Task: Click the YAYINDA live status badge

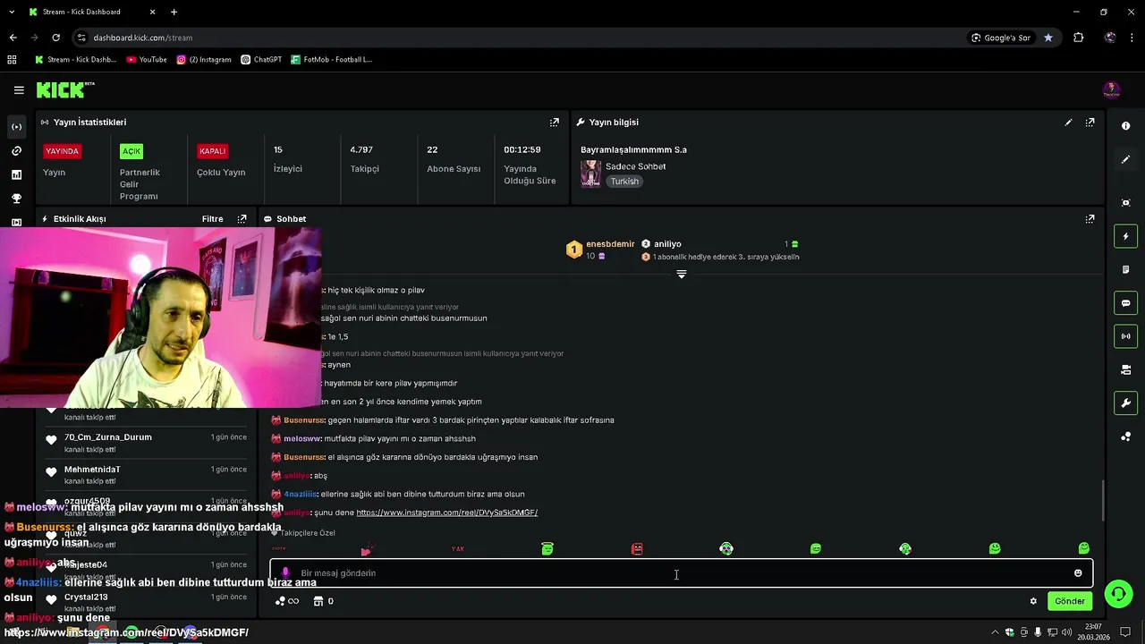Action: coord(63,151)
